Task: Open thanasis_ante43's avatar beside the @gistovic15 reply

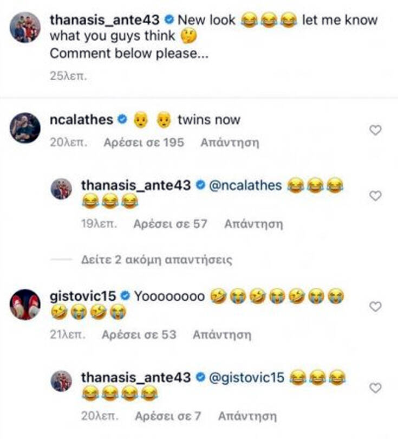Action: point(62,381)
